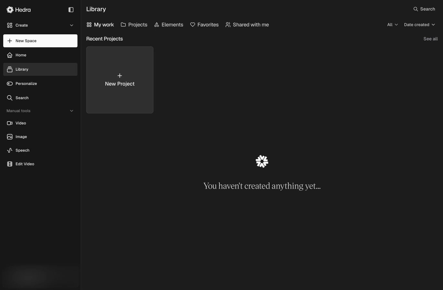Go to Home in the sidebar

[x=40, y=55]
